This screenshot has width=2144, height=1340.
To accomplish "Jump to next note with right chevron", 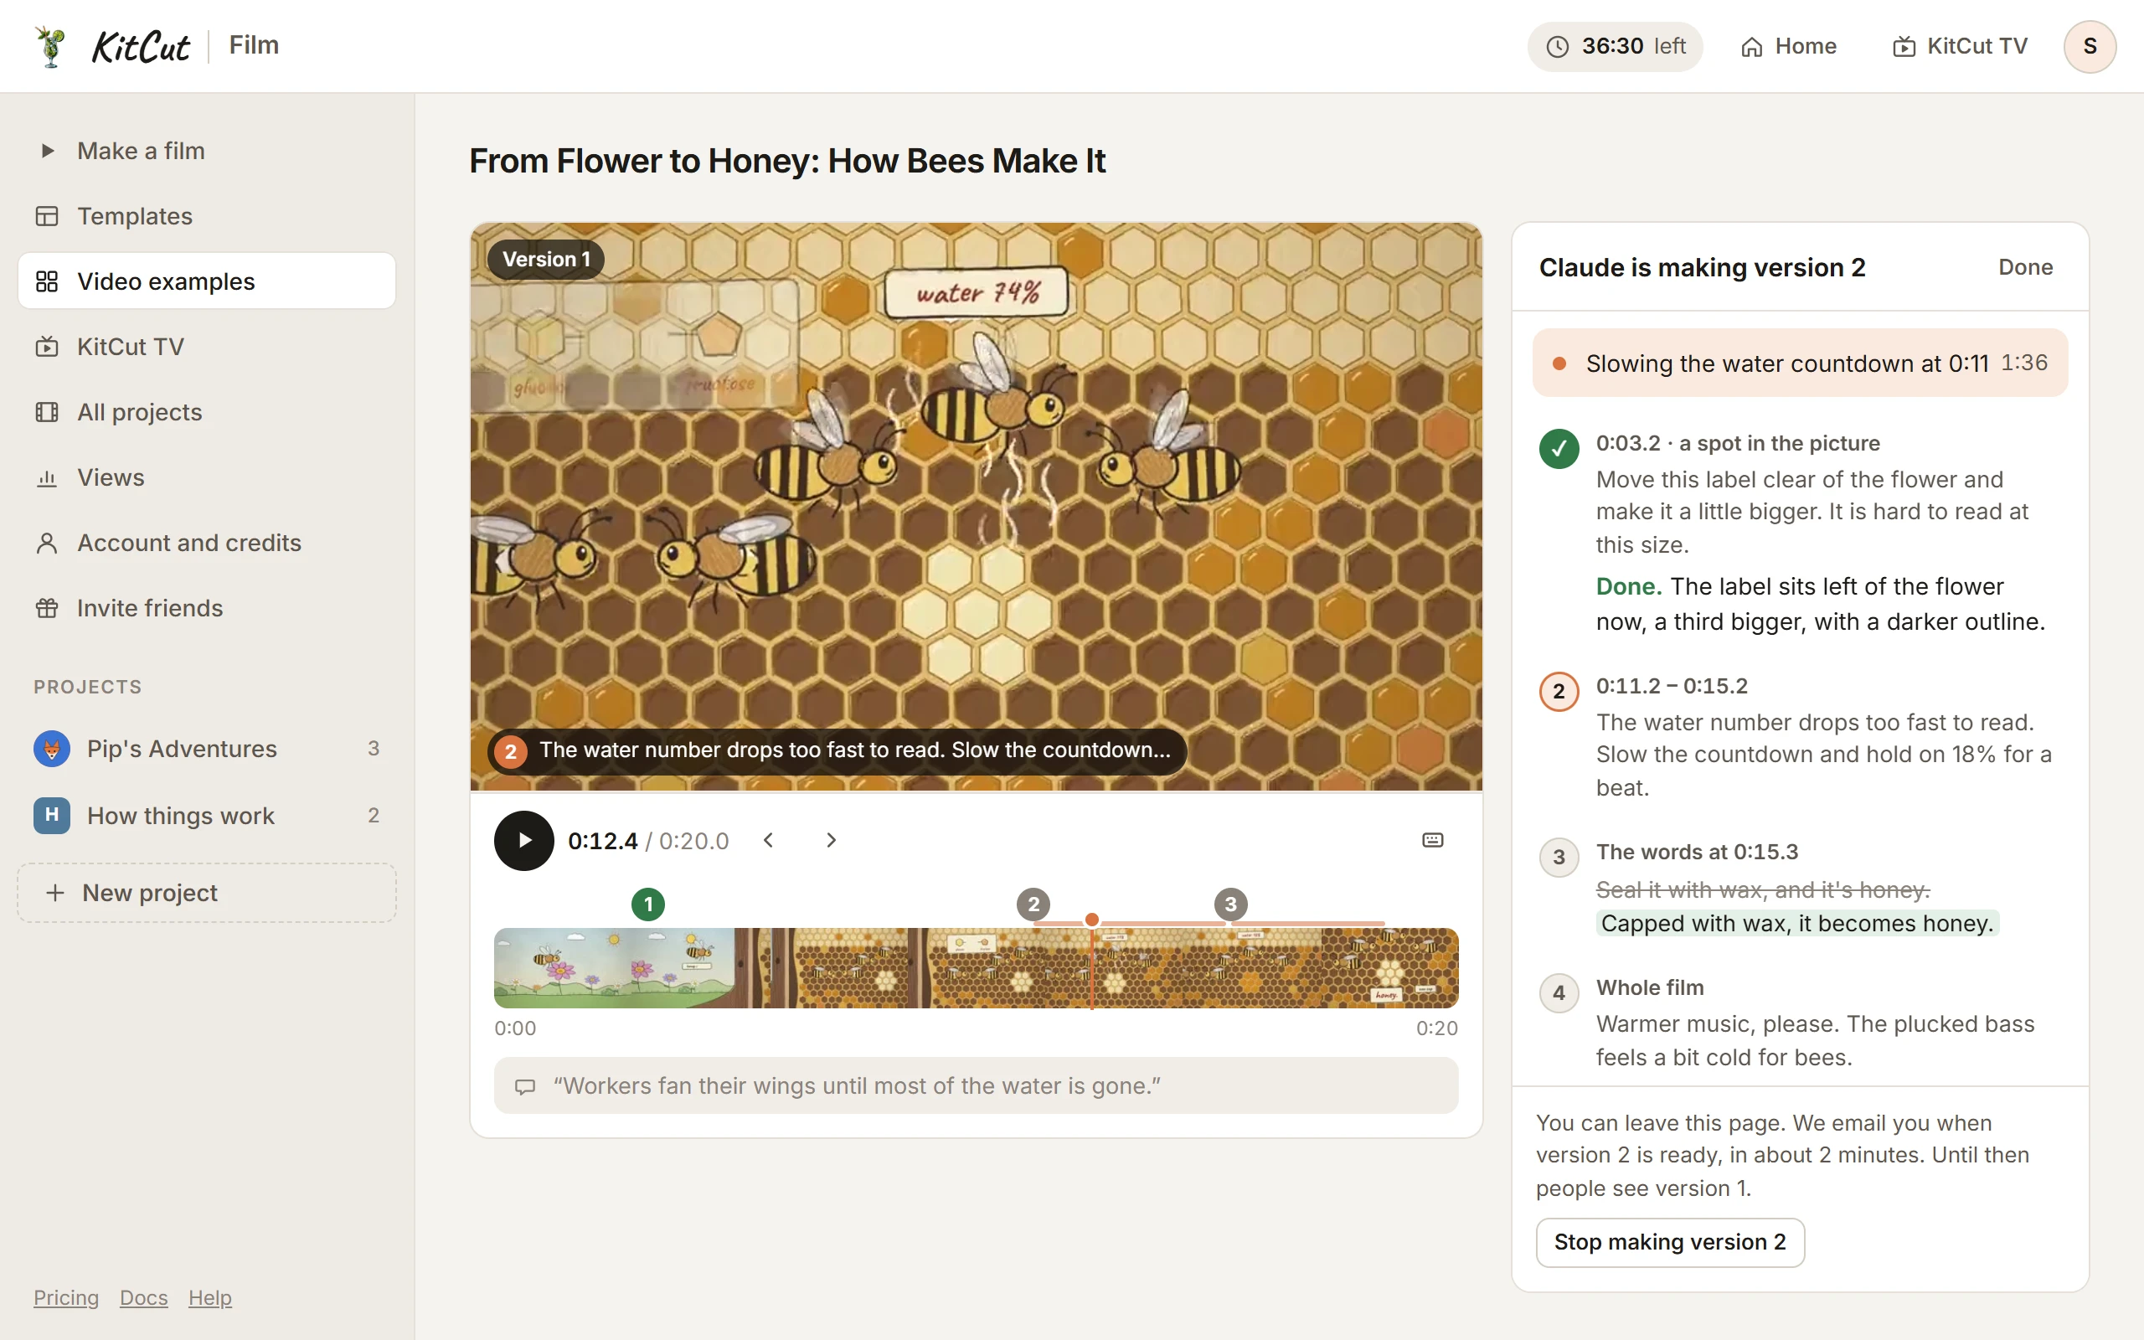I will 831,840.
